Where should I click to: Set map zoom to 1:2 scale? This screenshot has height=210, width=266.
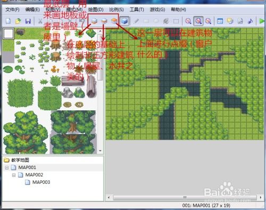click(198, 21)
